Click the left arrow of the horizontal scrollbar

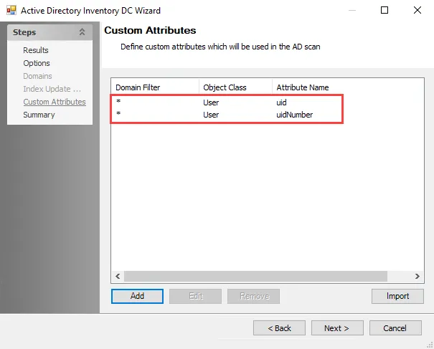click(x=118, y=277)
